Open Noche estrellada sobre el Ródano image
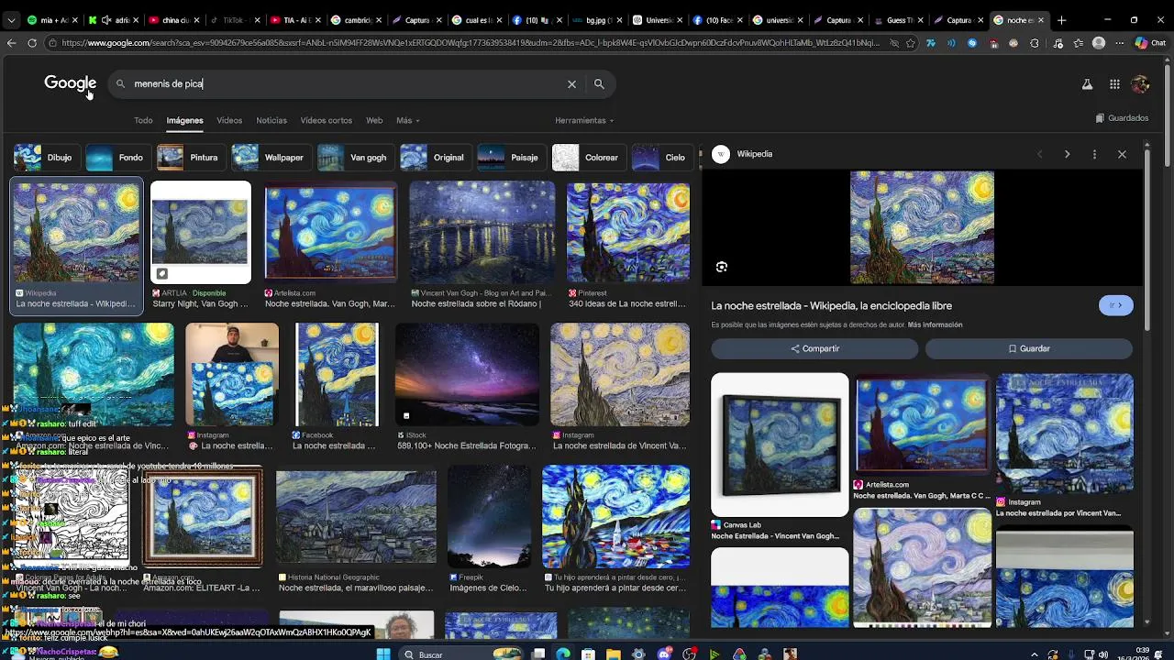 point(482,232)
